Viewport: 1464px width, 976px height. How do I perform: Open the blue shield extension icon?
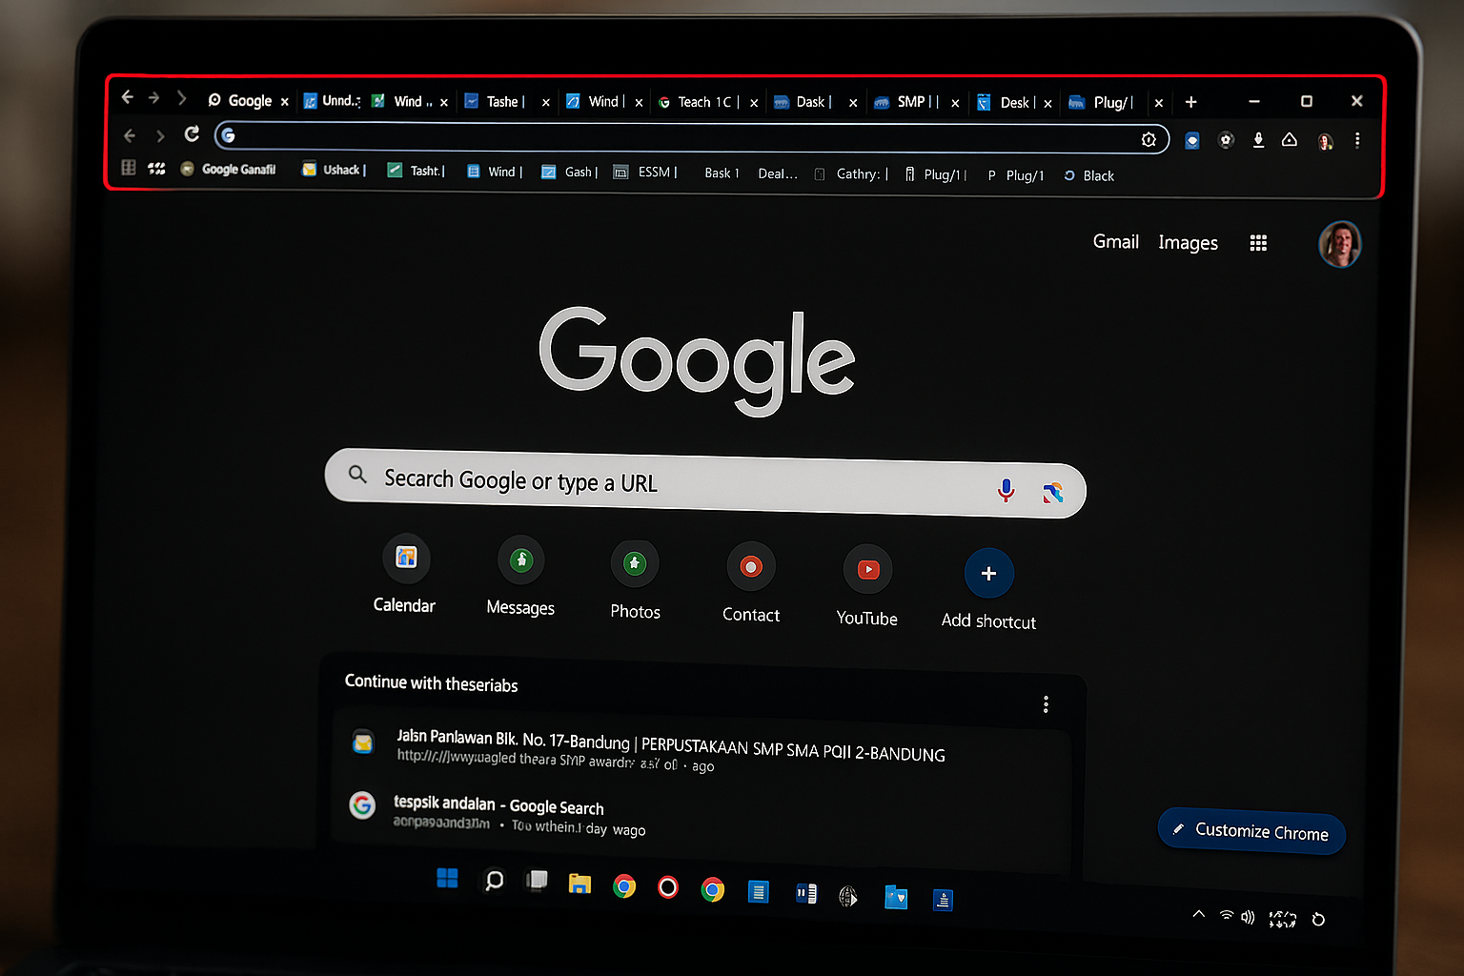(1191, 140)
